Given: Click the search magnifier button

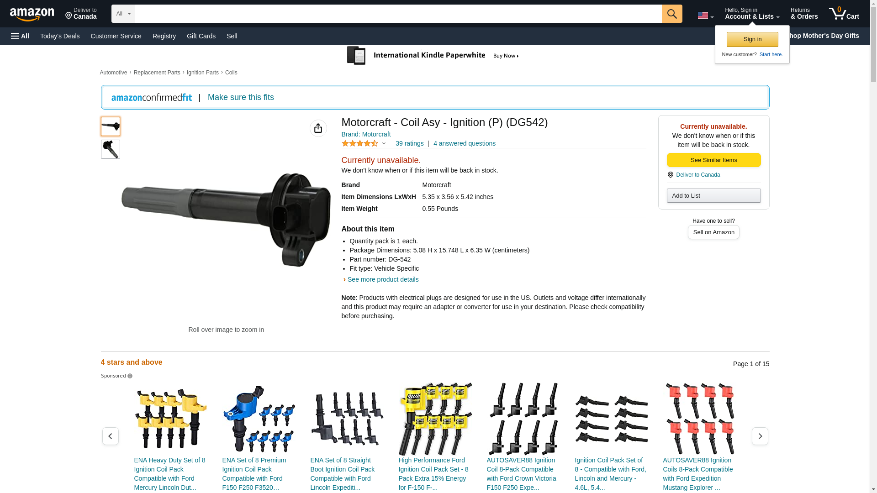Looking at the screenshot, I should coord(672,14).
